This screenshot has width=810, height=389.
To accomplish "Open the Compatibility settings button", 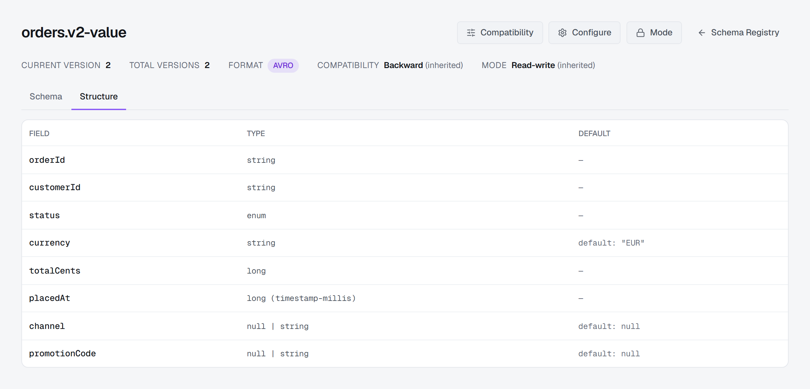I will (500, 33).
